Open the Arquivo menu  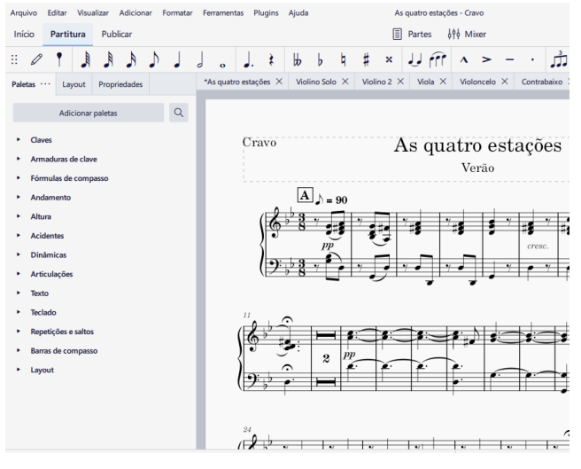pos(24,13)
